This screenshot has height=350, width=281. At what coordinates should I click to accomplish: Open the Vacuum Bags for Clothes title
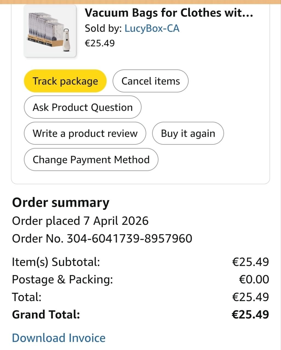click(x=169, y=13)
